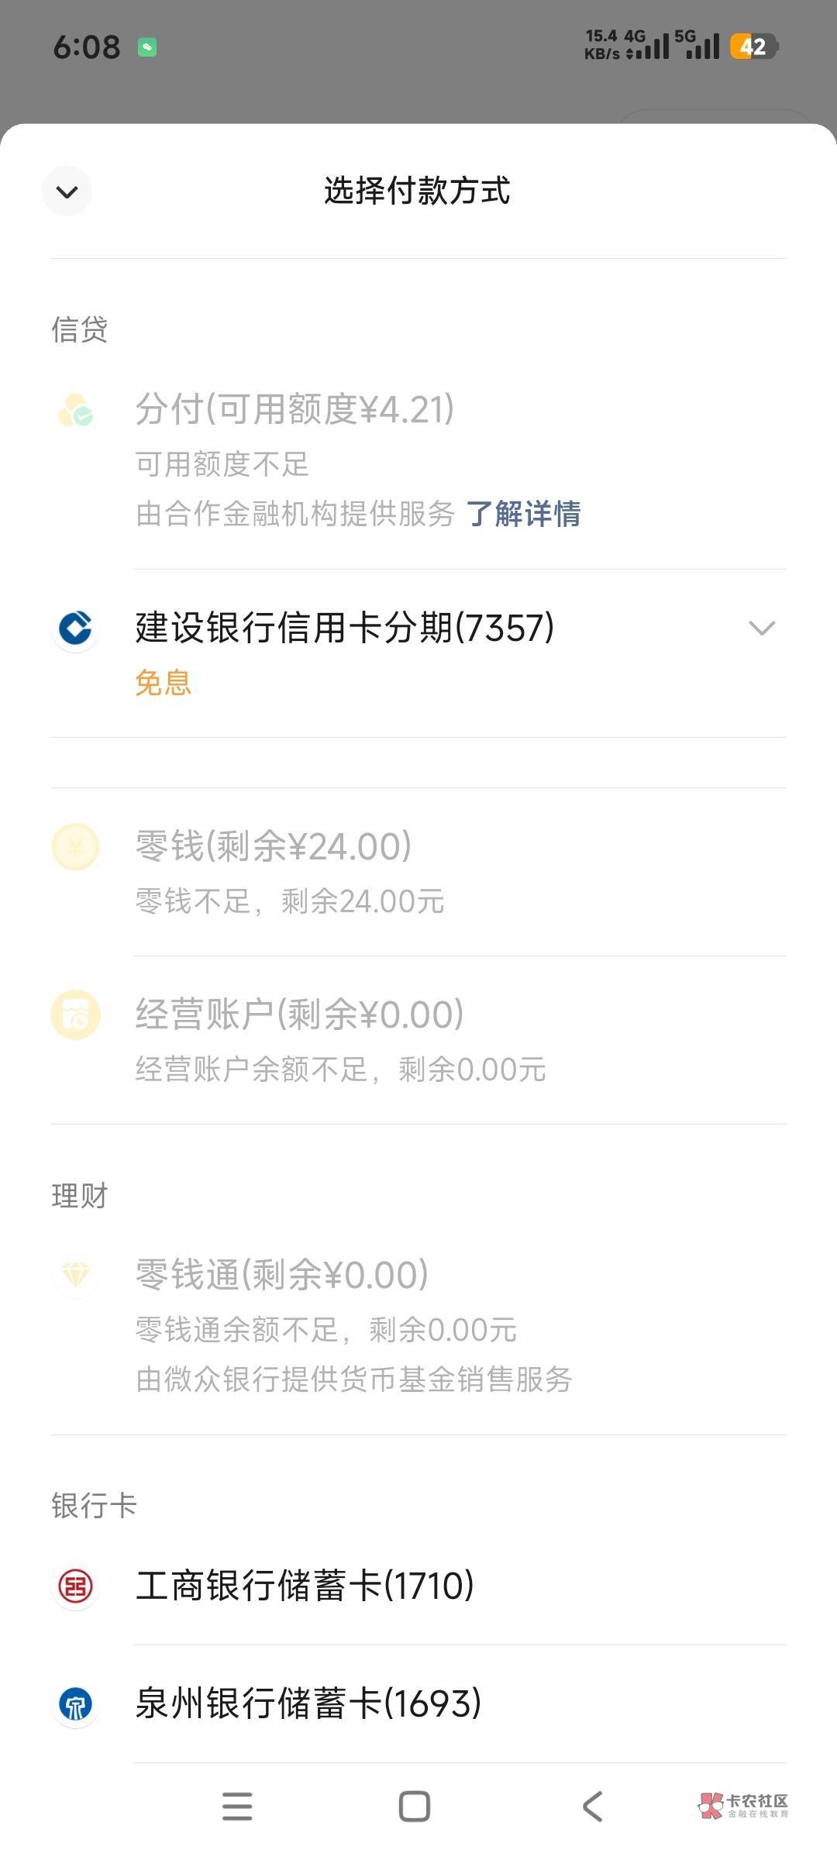Image resolution: width=837 pixels, height=1860 pixels.
Task: Tap the 零钱通 diamond icon
Action: 75,1274
